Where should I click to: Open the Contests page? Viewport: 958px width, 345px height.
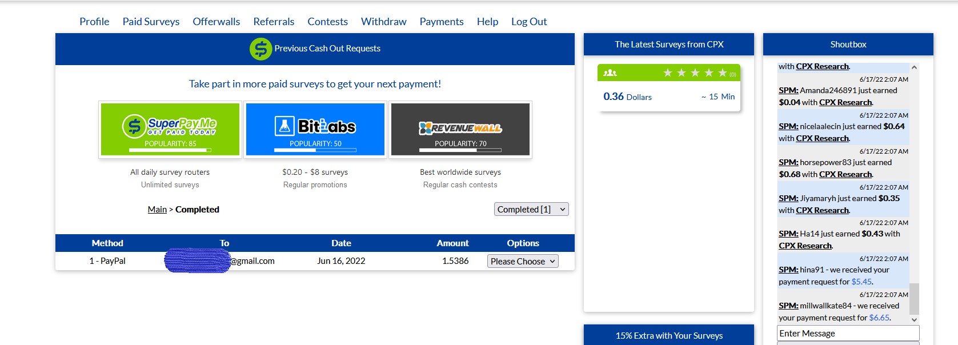[x=327, y=22]
